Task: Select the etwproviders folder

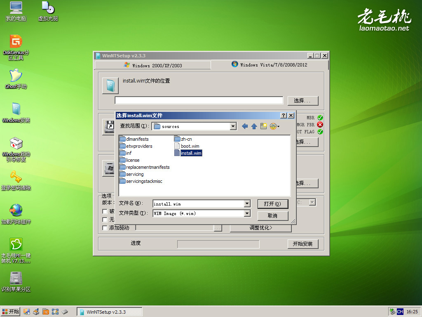Action: (x=136, y=146)
